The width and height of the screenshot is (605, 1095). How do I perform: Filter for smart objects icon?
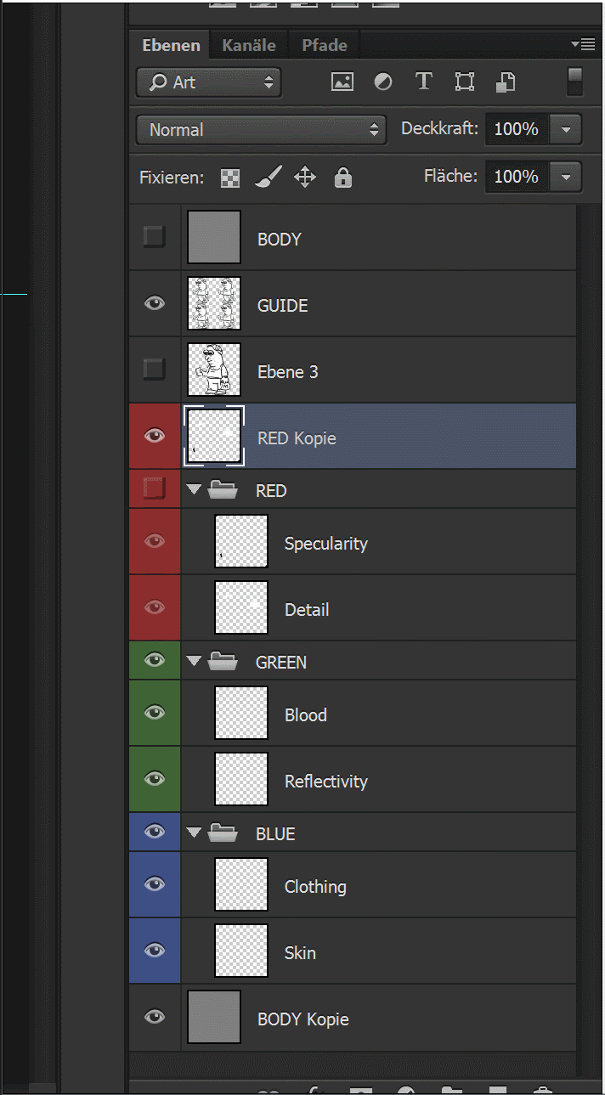coord(506,82)
